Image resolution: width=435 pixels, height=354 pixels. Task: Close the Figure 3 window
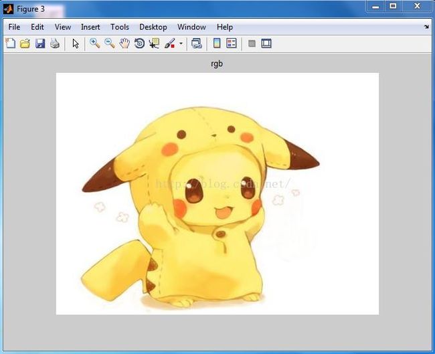417,7
